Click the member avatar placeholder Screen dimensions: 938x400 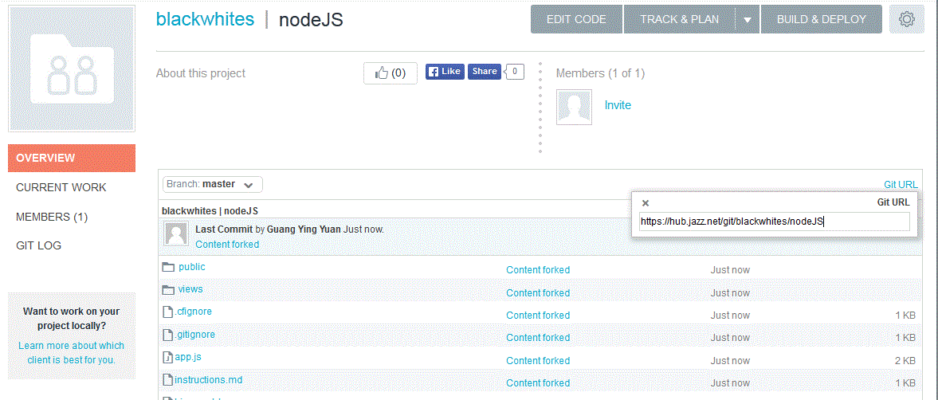point(574,107)
